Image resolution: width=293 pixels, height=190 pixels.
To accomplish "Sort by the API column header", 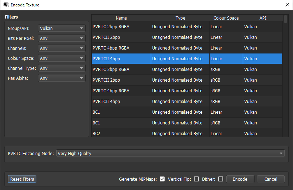I will coord(263,18).
